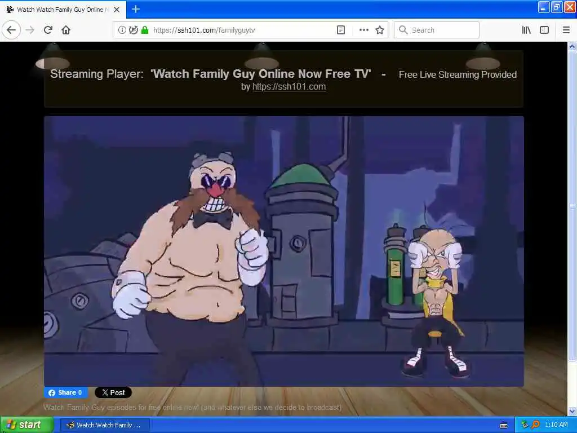Select the Watch Watch Family Guy Online tab
The height and width of the screenshot is (433, 577).
tap(63, 10)
